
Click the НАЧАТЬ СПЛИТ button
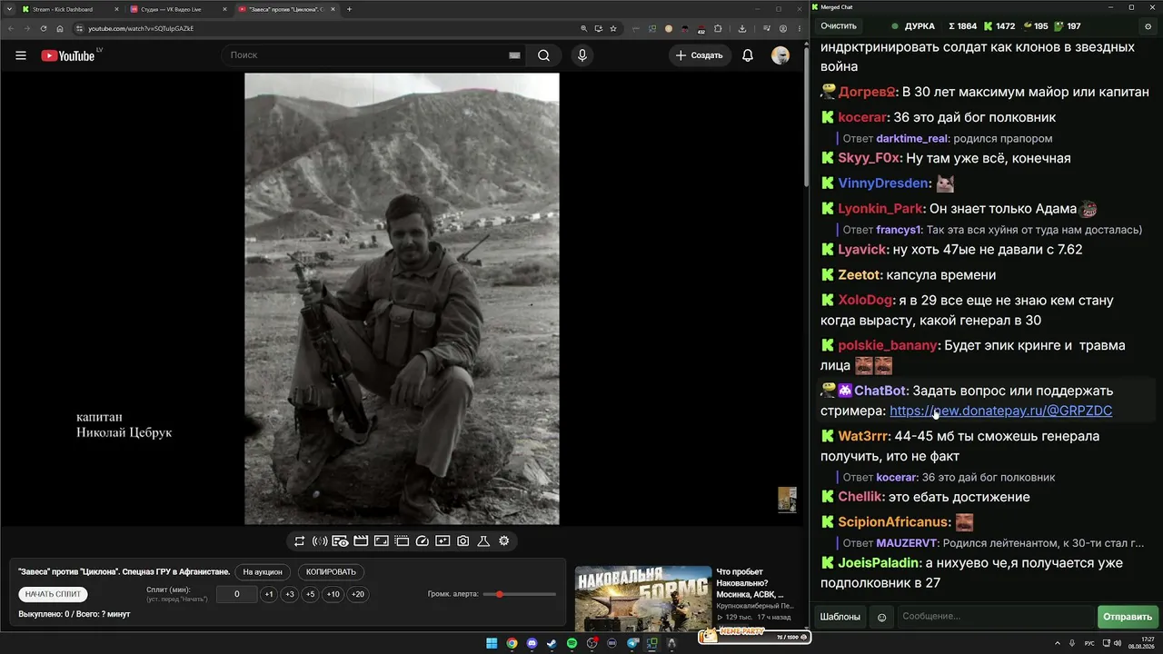tap(54, 594)
